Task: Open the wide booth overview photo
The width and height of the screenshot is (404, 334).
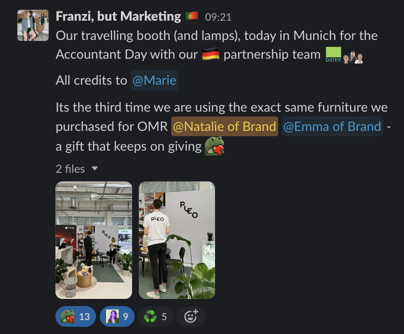Action: tap(94, 240)
